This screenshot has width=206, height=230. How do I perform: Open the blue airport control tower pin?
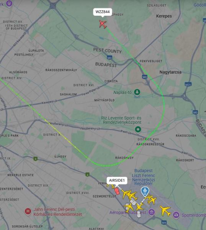pos(145,191)
